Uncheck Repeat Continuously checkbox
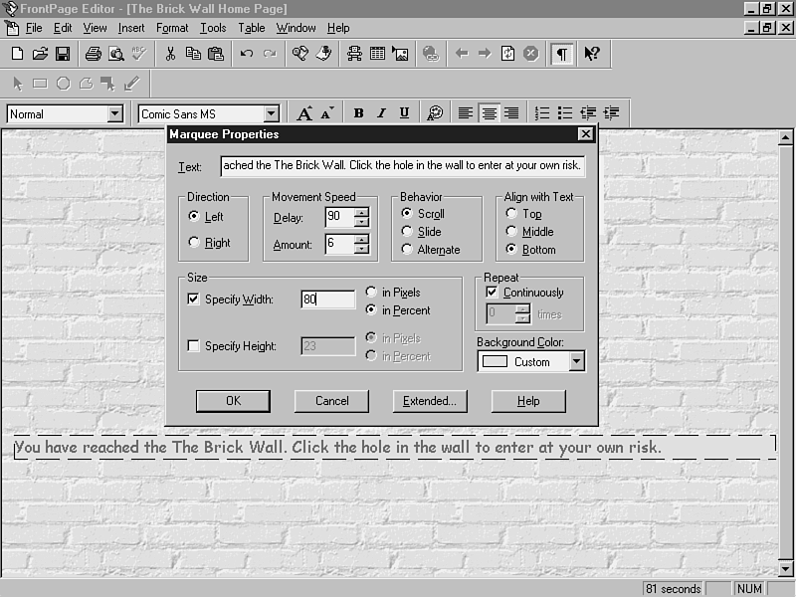796x597 pixels. click(x=492, y=292)
